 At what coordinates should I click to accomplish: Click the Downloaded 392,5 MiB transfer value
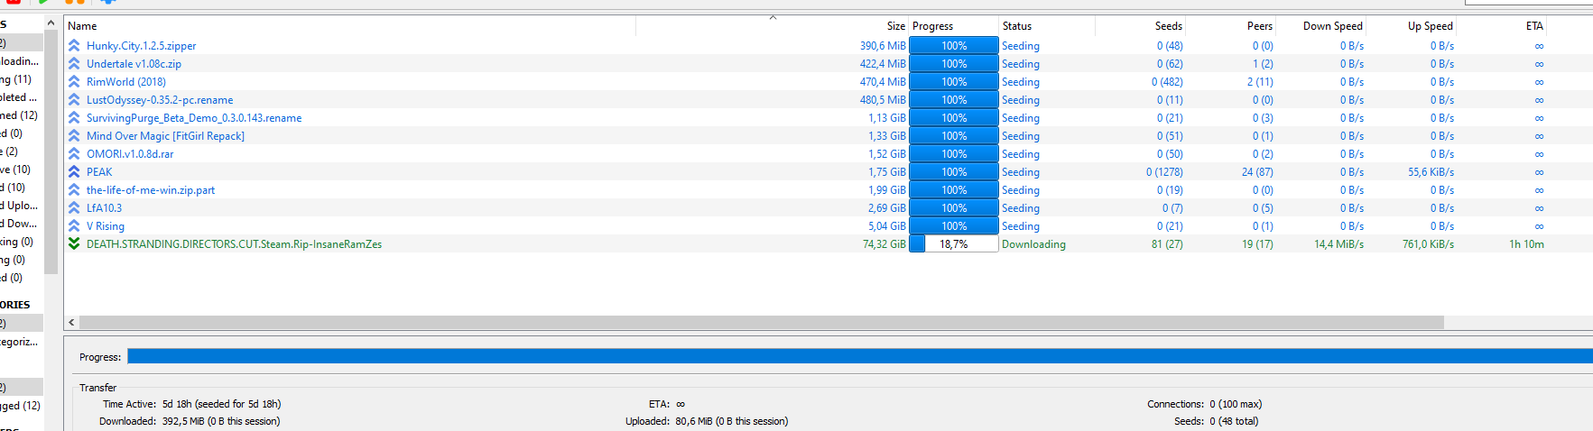click(220, 421)
